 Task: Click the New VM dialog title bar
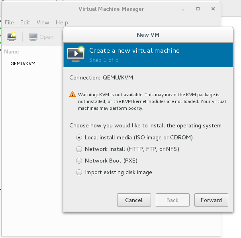[x=148, y=35]
